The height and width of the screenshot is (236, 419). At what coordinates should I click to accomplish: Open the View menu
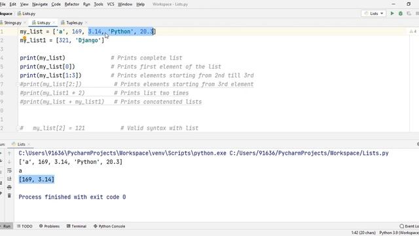pyautogui.click(x=24, y=5)
